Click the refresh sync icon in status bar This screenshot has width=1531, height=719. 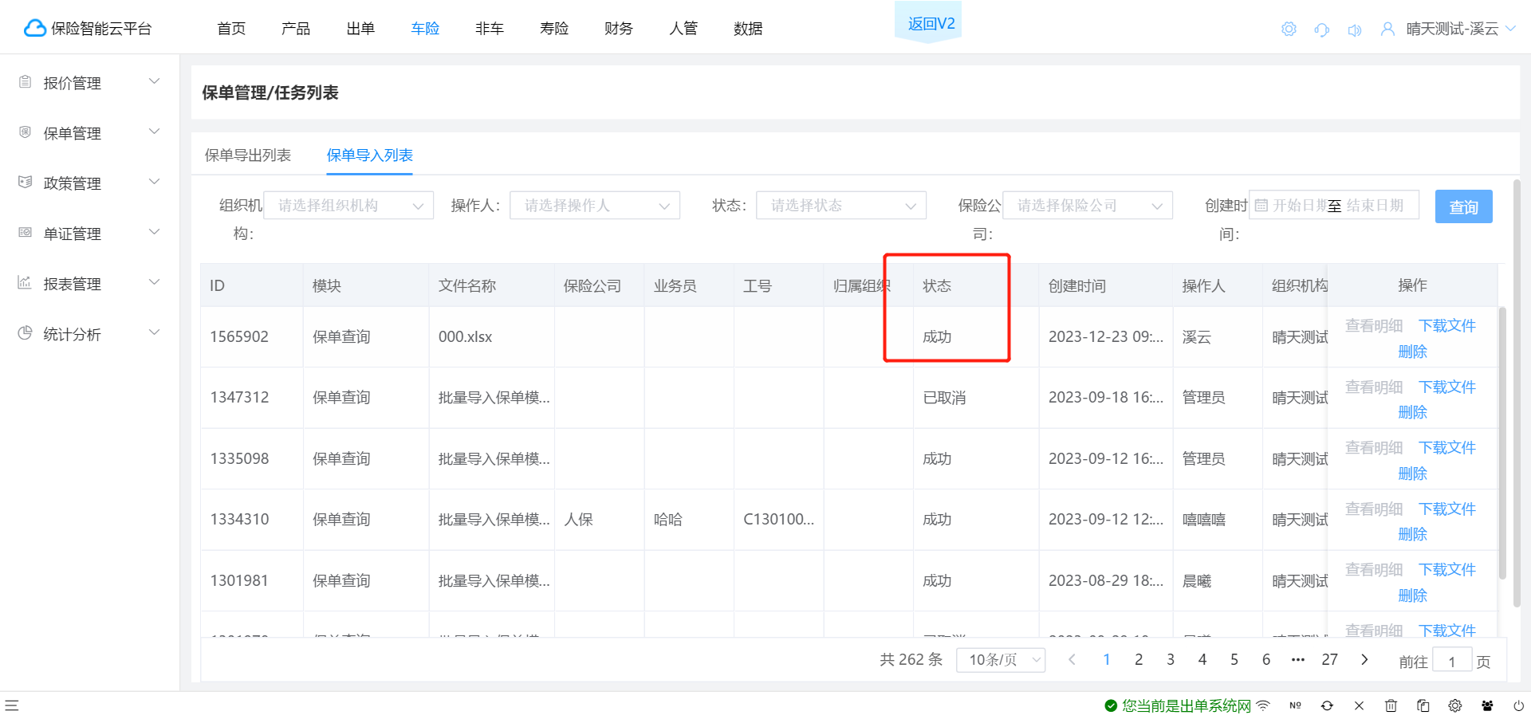click(1327, 705)
